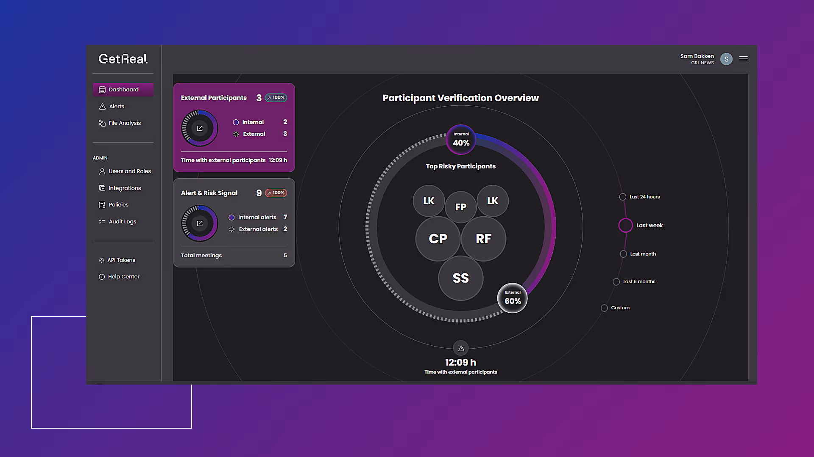Click the Sam Bakken avatar icon
Viewport: 814px width, 457px height.
click(x=726, y=59)
